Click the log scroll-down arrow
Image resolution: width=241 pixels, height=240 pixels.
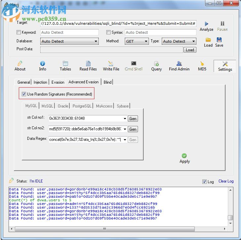click(230, 223)
